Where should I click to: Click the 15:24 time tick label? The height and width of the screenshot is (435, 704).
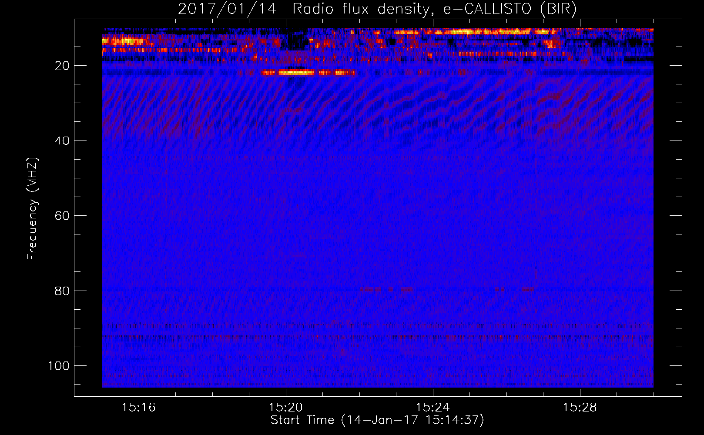[433, 408]
